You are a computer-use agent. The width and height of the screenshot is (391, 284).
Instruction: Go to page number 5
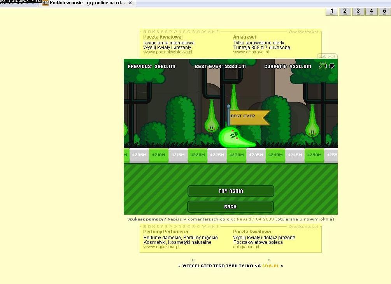[385, 11]
